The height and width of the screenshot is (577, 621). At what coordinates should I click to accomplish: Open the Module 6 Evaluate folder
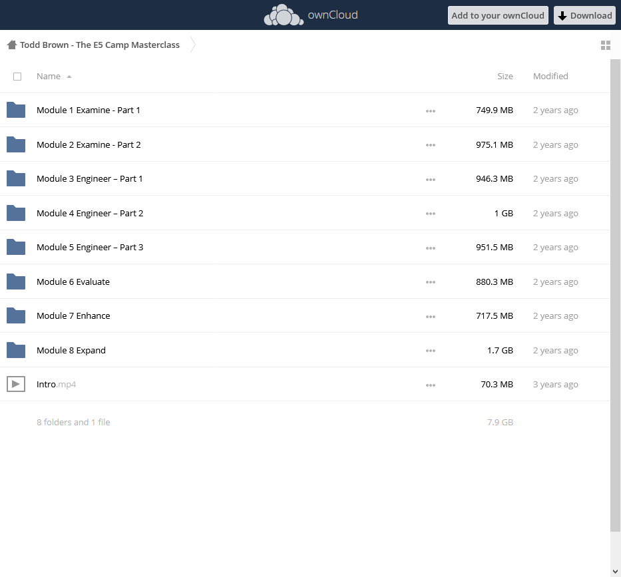click(x=73, y=282)
